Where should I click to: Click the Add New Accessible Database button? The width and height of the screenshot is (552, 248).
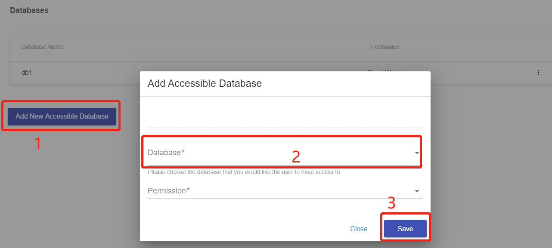pos(62,116)
